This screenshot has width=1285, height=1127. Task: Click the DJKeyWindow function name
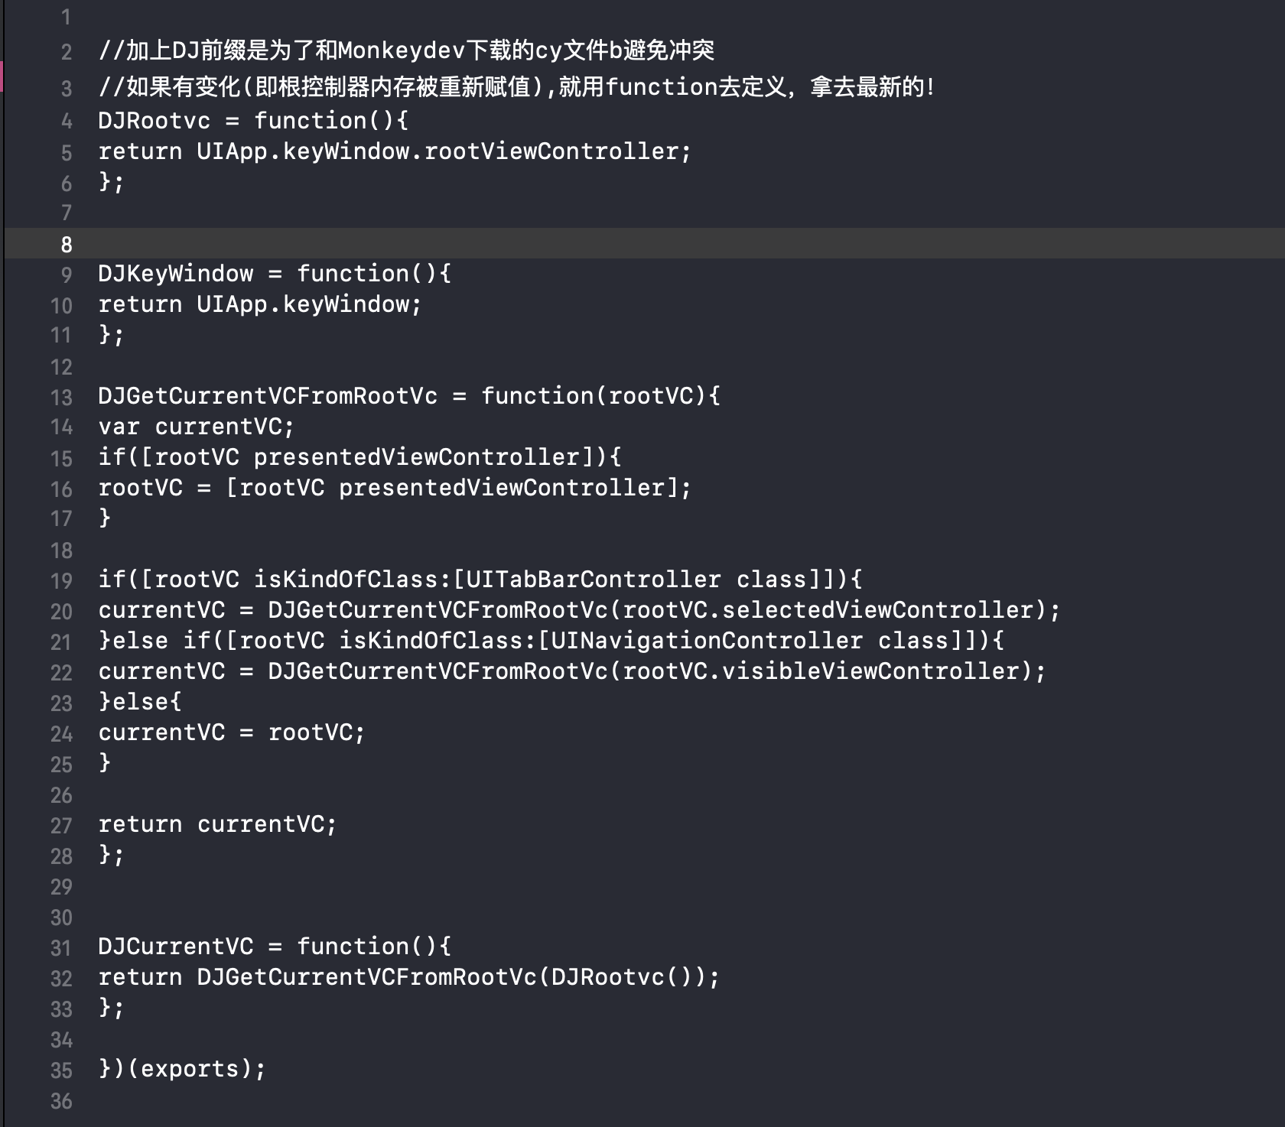pos(175,273)
